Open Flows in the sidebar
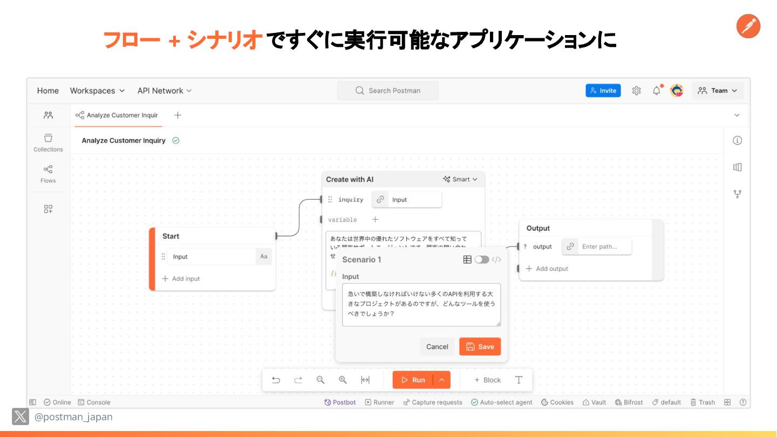Viewport: 777px width, 437px height. click(x=48, y=174)
